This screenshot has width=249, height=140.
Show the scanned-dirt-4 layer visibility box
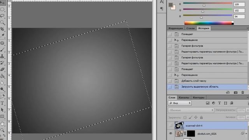point(171,126)
